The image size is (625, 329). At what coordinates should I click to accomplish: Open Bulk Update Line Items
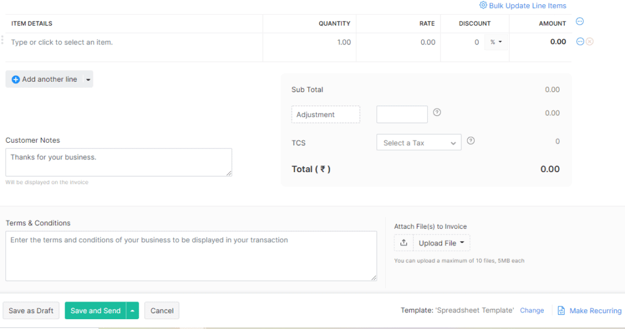pyautogui.click(x=522, y=5)
